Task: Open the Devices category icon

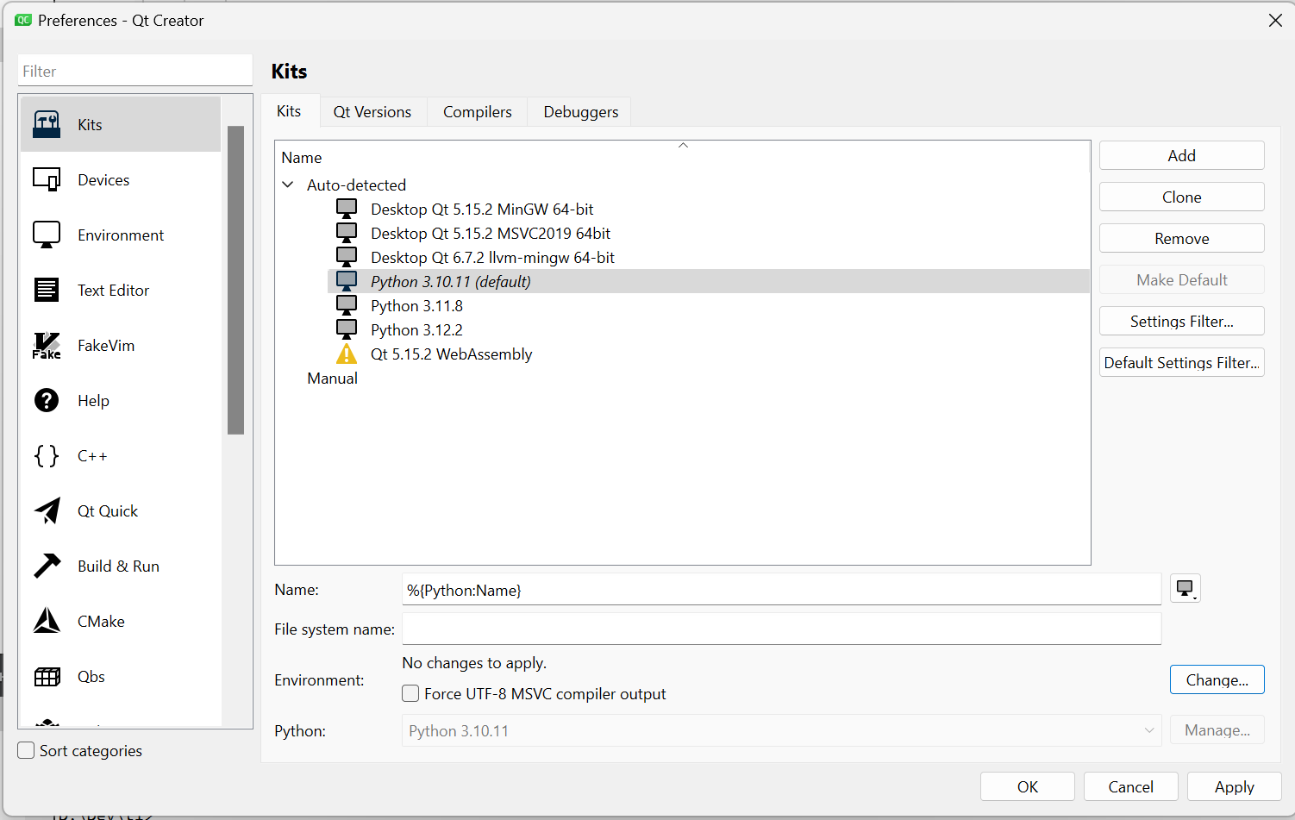Action: (47, 179)
